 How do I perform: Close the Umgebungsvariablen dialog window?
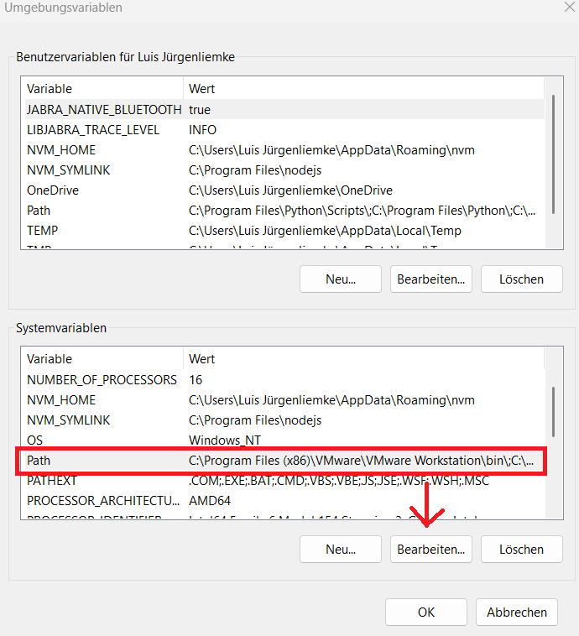pos(571,8)
